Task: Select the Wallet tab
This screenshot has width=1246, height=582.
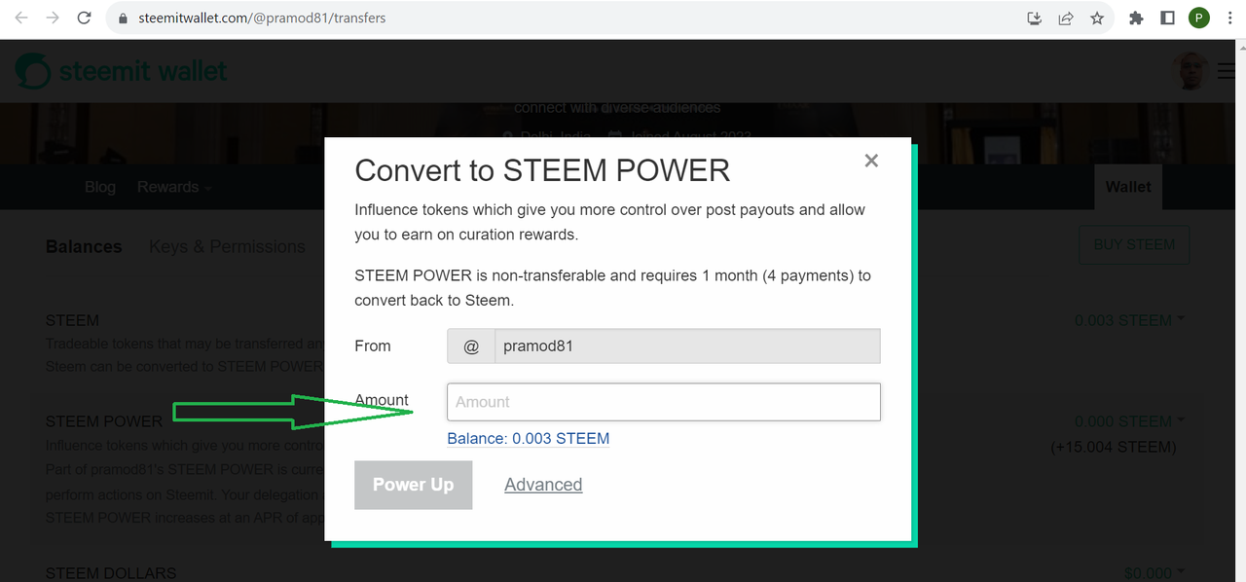Action: [x=1128, y=187]
